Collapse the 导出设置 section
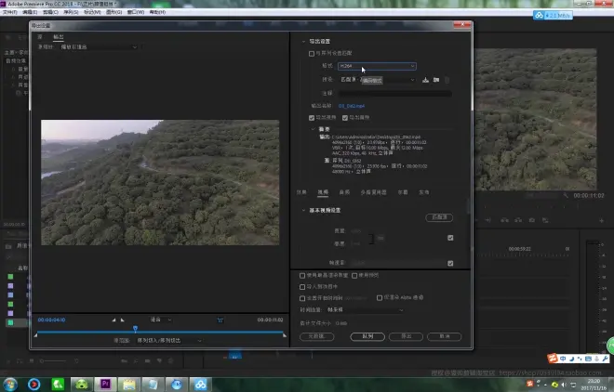 tap(303, 42)
